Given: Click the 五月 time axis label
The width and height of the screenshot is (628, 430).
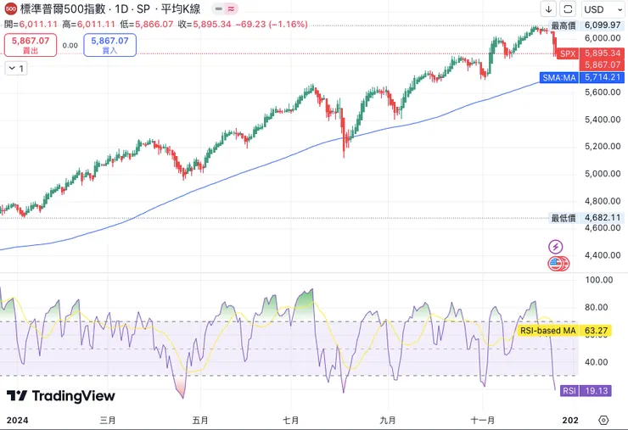Looking at the screenshot, I should tap(200, 420).
